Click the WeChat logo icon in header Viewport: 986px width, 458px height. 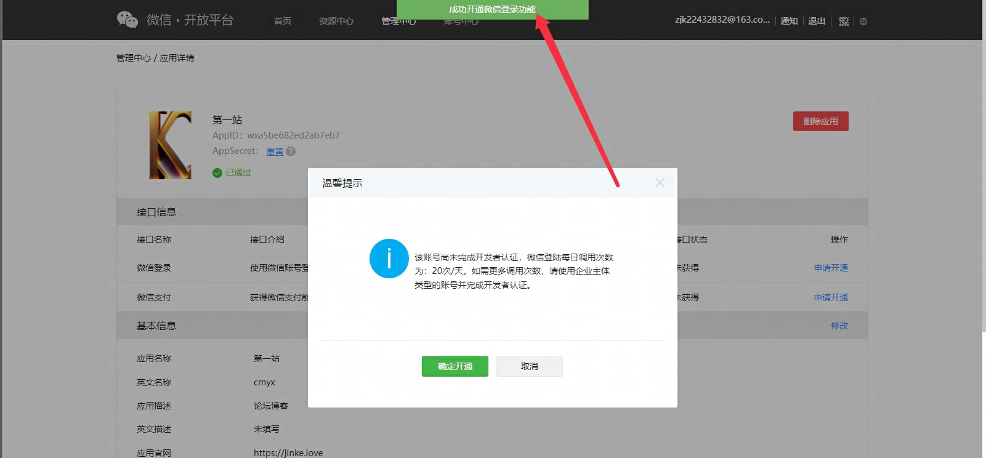[127, 20]
